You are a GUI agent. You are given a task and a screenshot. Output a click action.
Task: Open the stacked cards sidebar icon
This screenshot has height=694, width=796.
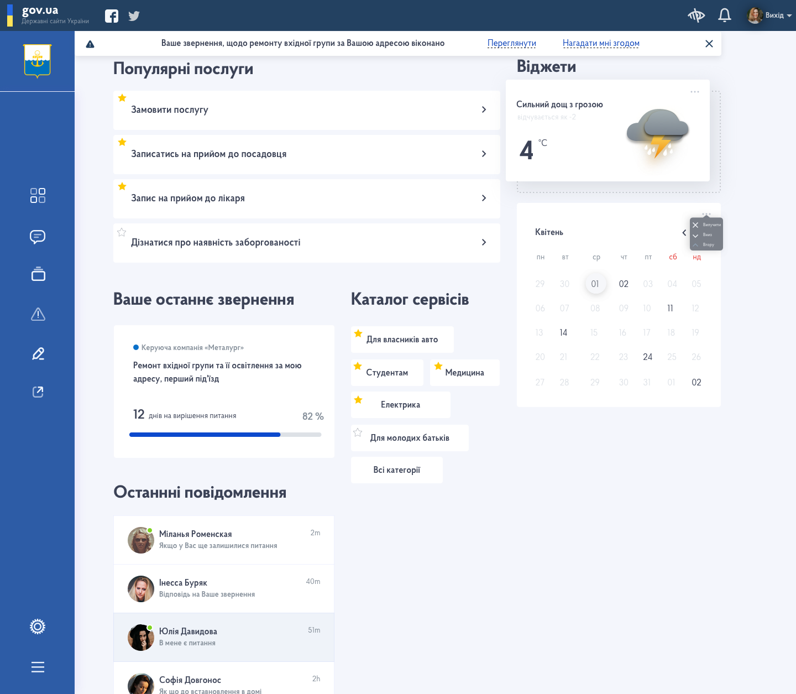click(x=38, y=274)
